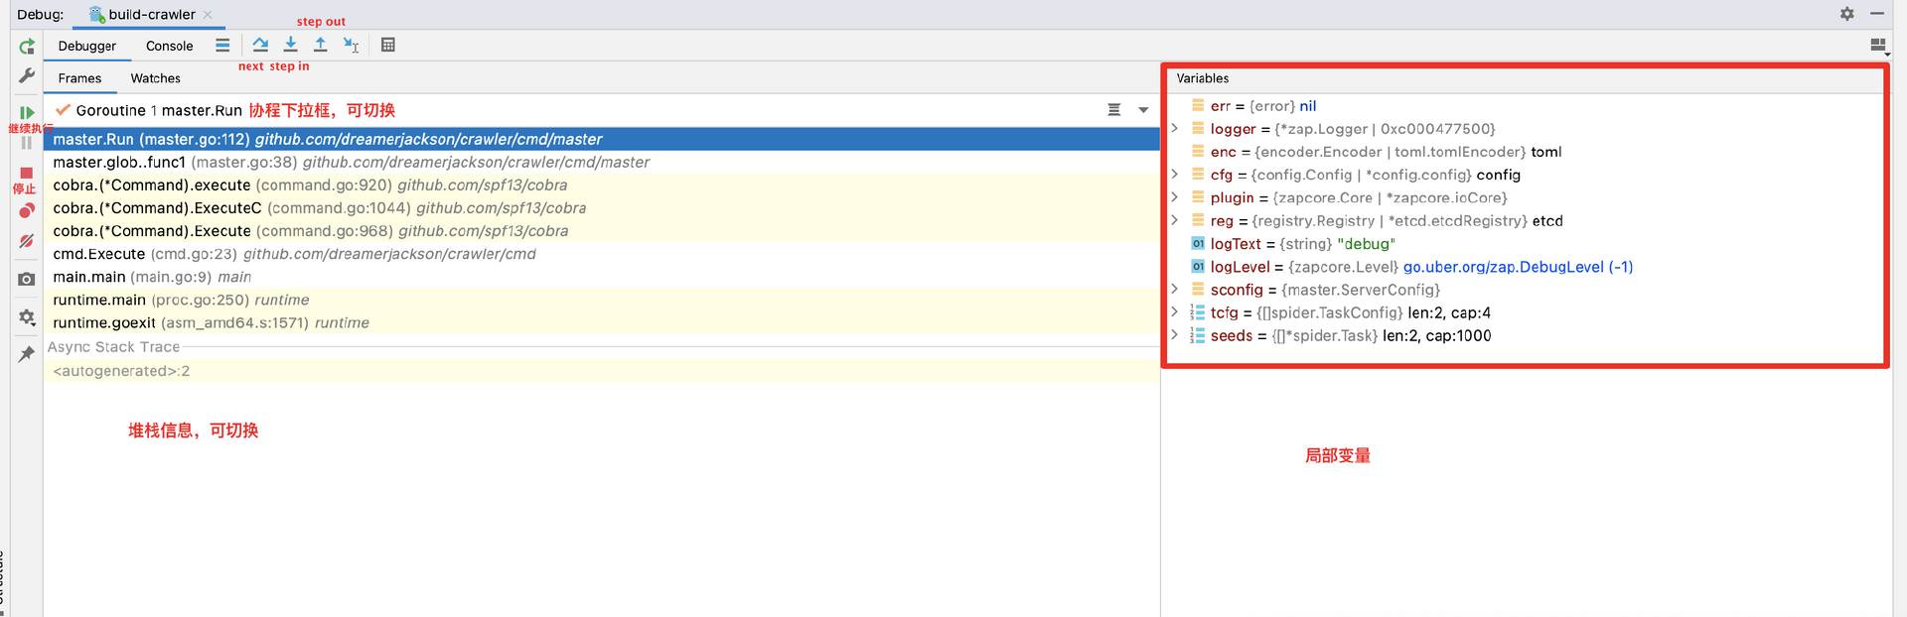Switch to the Console tab
1907x617 pixels.
click(169, 46)
